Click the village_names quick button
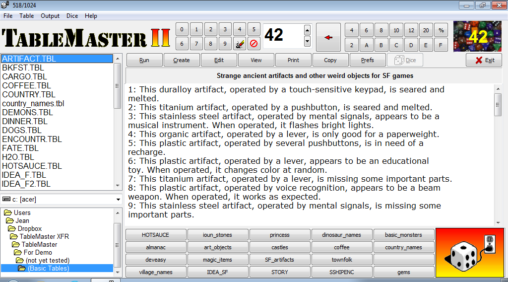 (155, 272)
